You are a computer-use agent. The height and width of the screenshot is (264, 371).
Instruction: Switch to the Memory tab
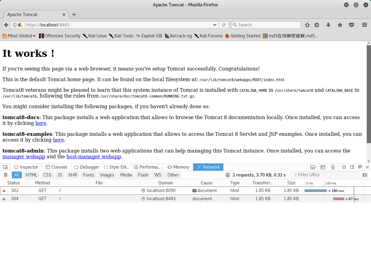(178, 167)
